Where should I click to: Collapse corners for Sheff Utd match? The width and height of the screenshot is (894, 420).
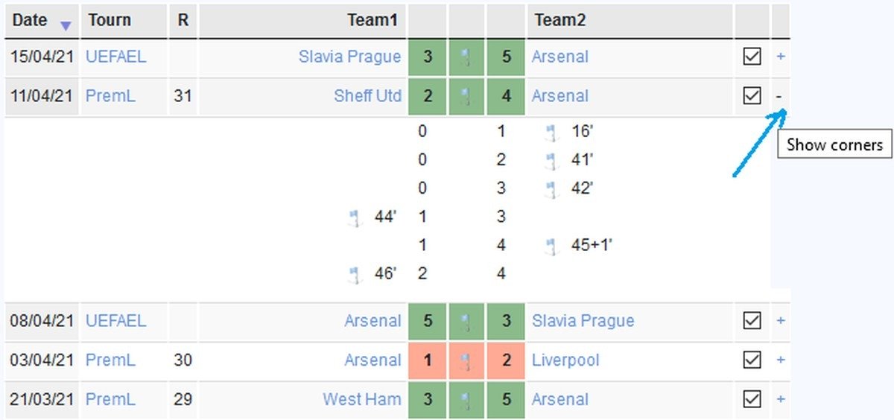click(x=780, y=96)
